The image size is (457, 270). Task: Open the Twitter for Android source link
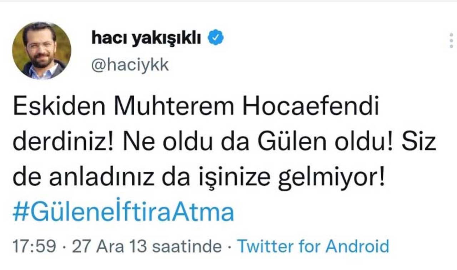tap(313, 246)
